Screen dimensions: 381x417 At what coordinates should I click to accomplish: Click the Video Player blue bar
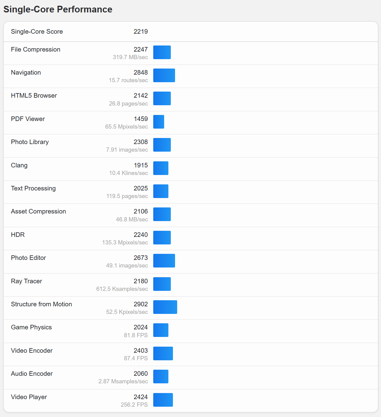[163, 400]
